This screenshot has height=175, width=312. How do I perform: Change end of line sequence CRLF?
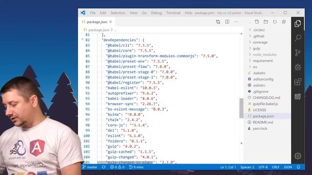click(x=275, y=167)
